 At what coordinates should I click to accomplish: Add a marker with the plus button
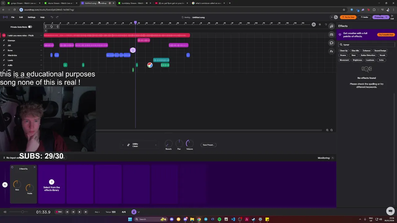click(46, 31)
